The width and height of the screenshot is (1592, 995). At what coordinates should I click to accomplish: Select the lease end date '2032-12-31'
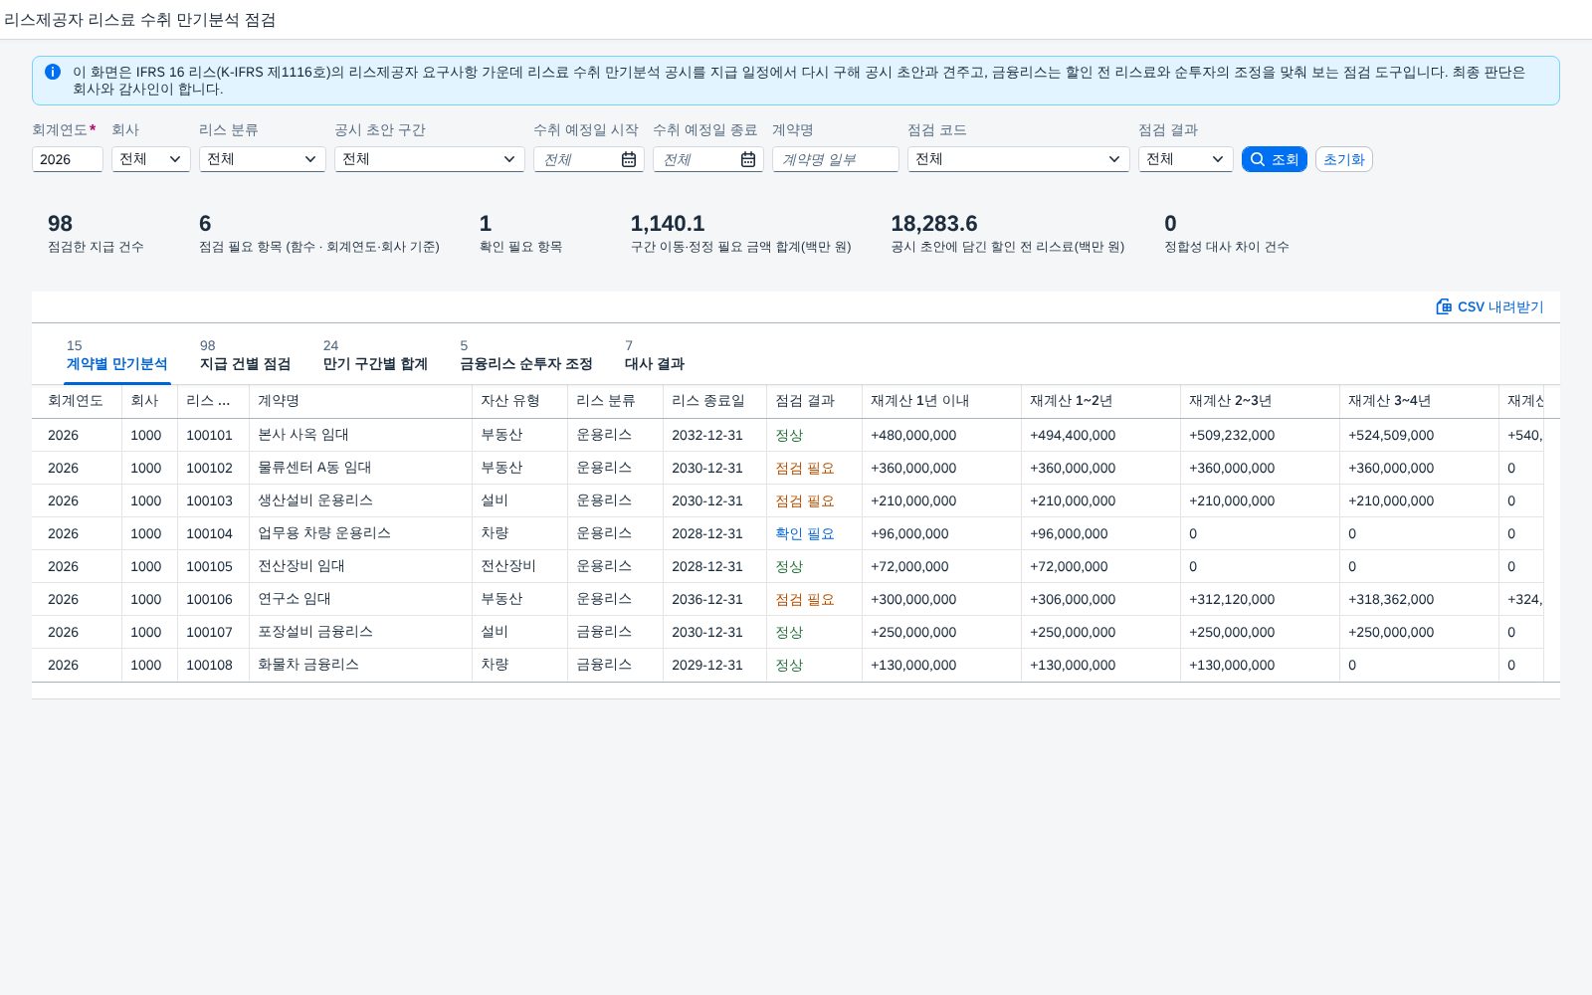pos(707,435)
